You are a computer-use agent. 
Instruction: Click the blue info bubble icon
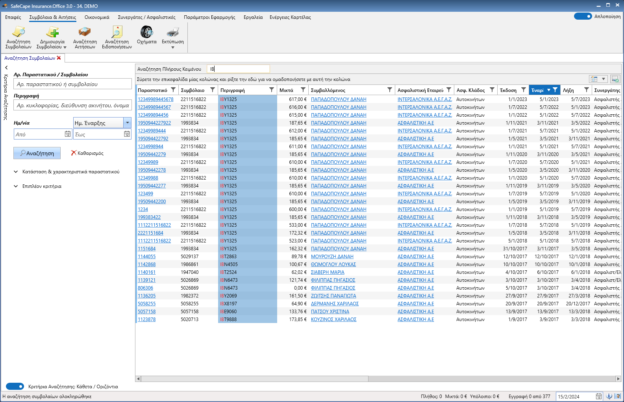click(609, 396)
